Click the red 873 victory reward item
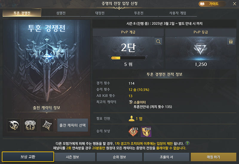The height and width of the screenshot is (164, 239). pyautogui.click(x=133, y=132)
